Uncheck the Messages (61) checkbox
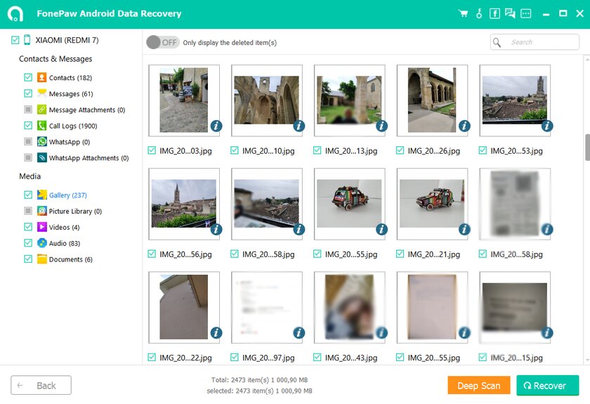The height and width of the screenshot is (404, 590). click(28, 93)
